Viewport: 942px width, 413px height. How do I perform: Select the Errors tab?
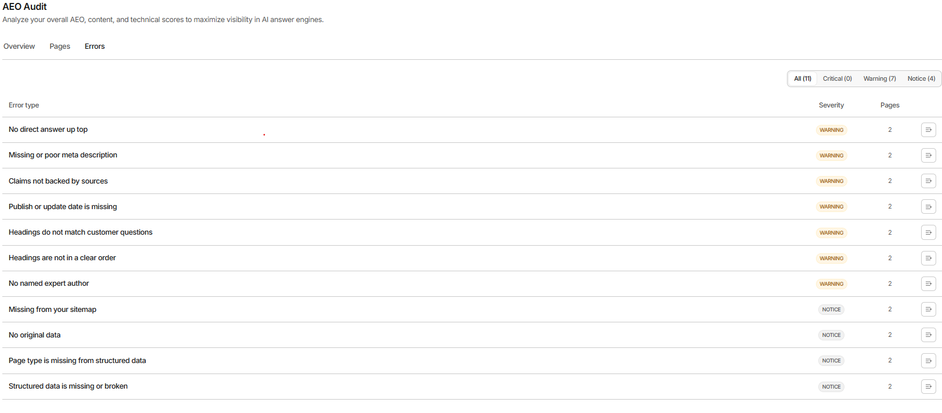(95, 46)
